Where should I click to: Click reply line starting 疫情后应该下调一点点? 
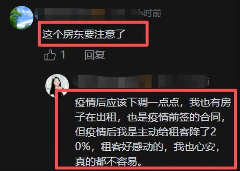pyautogui.click(x=153, y=103)
